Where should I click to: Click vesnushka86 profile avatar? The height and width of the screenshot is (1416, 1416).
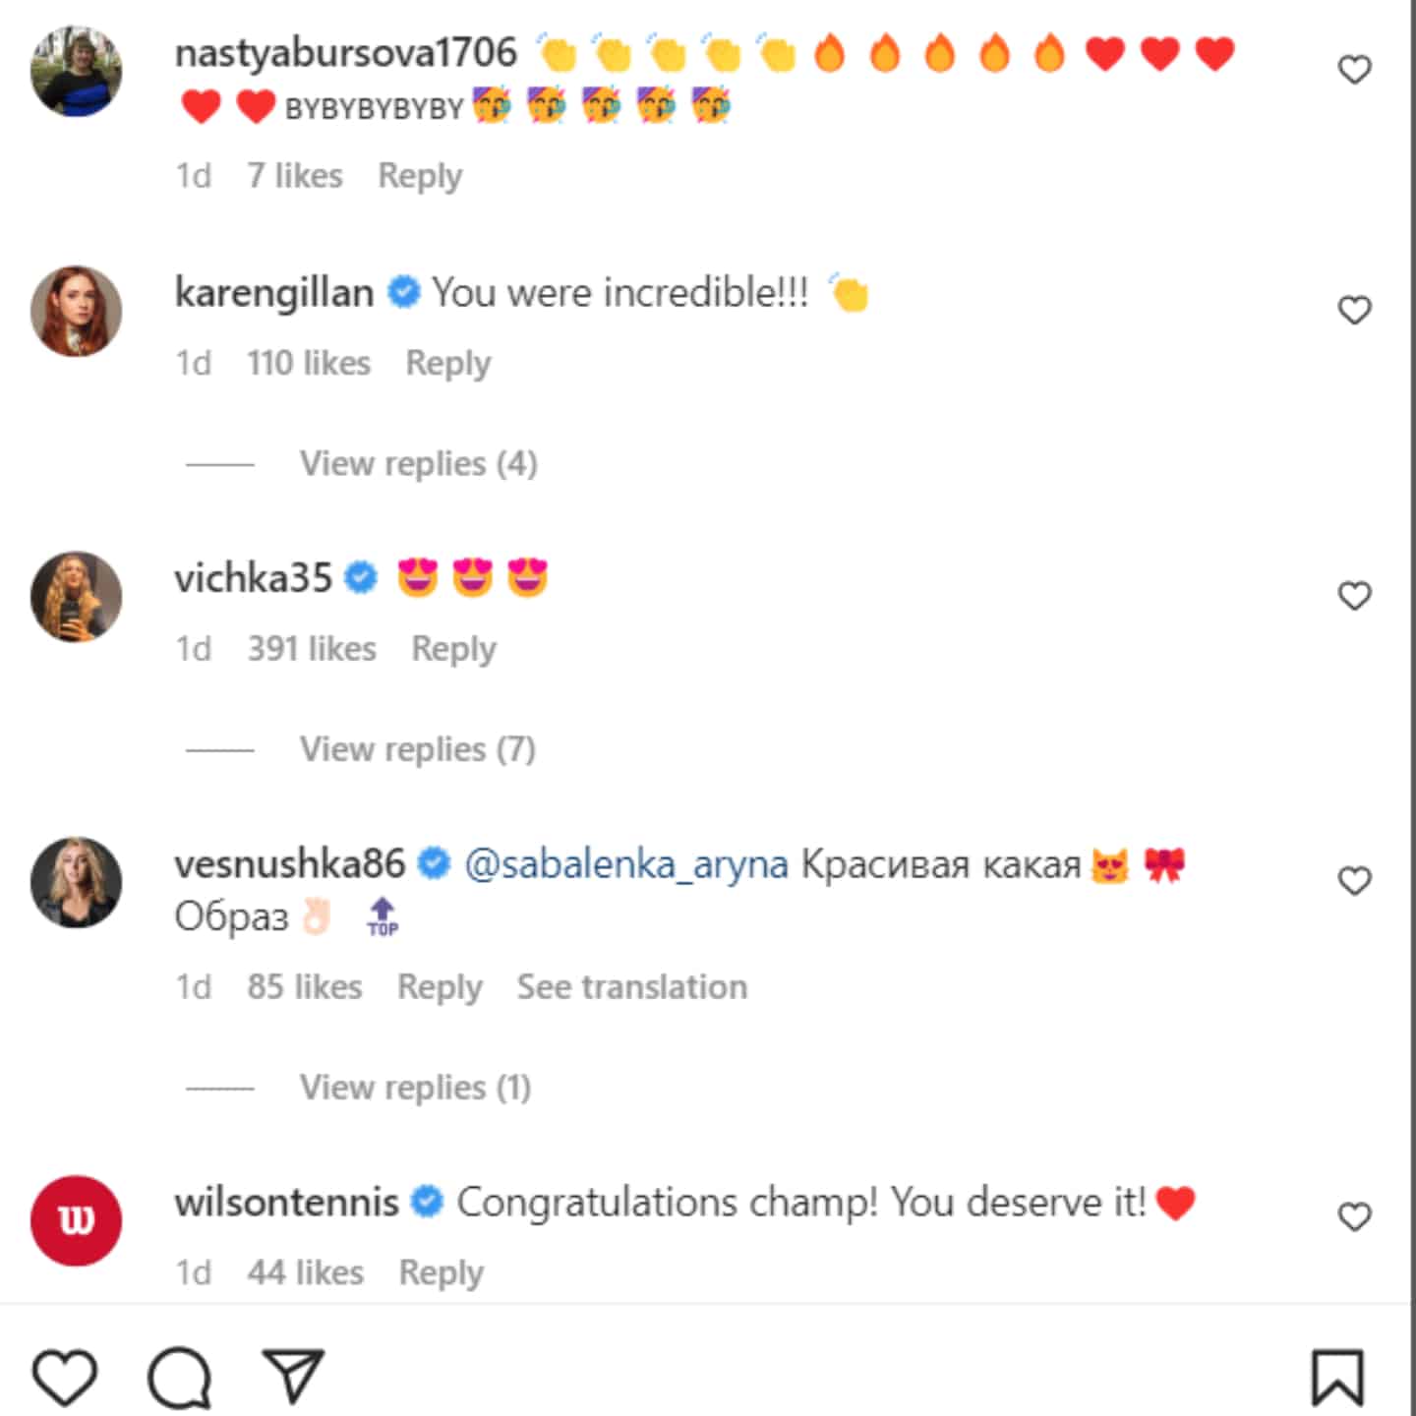tap(77, 882)
